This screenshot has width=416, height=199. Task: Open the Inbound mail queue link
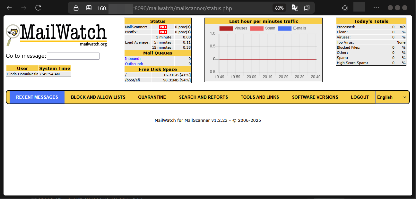(x=133, y=59)
